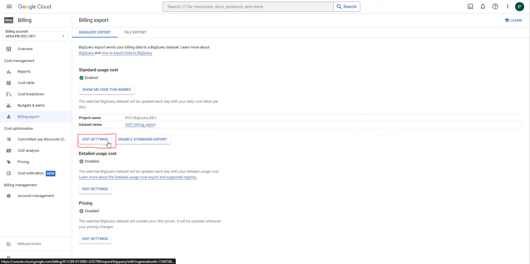530x264 pixels.
Task: Open the notifications bell
Action: [483, 7]
